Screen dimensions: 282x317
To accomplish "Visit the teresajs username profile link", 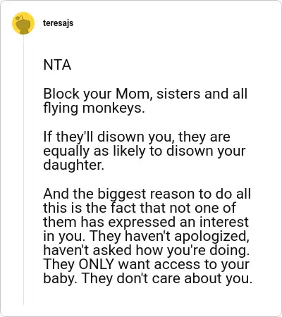I will coord(58,23).
